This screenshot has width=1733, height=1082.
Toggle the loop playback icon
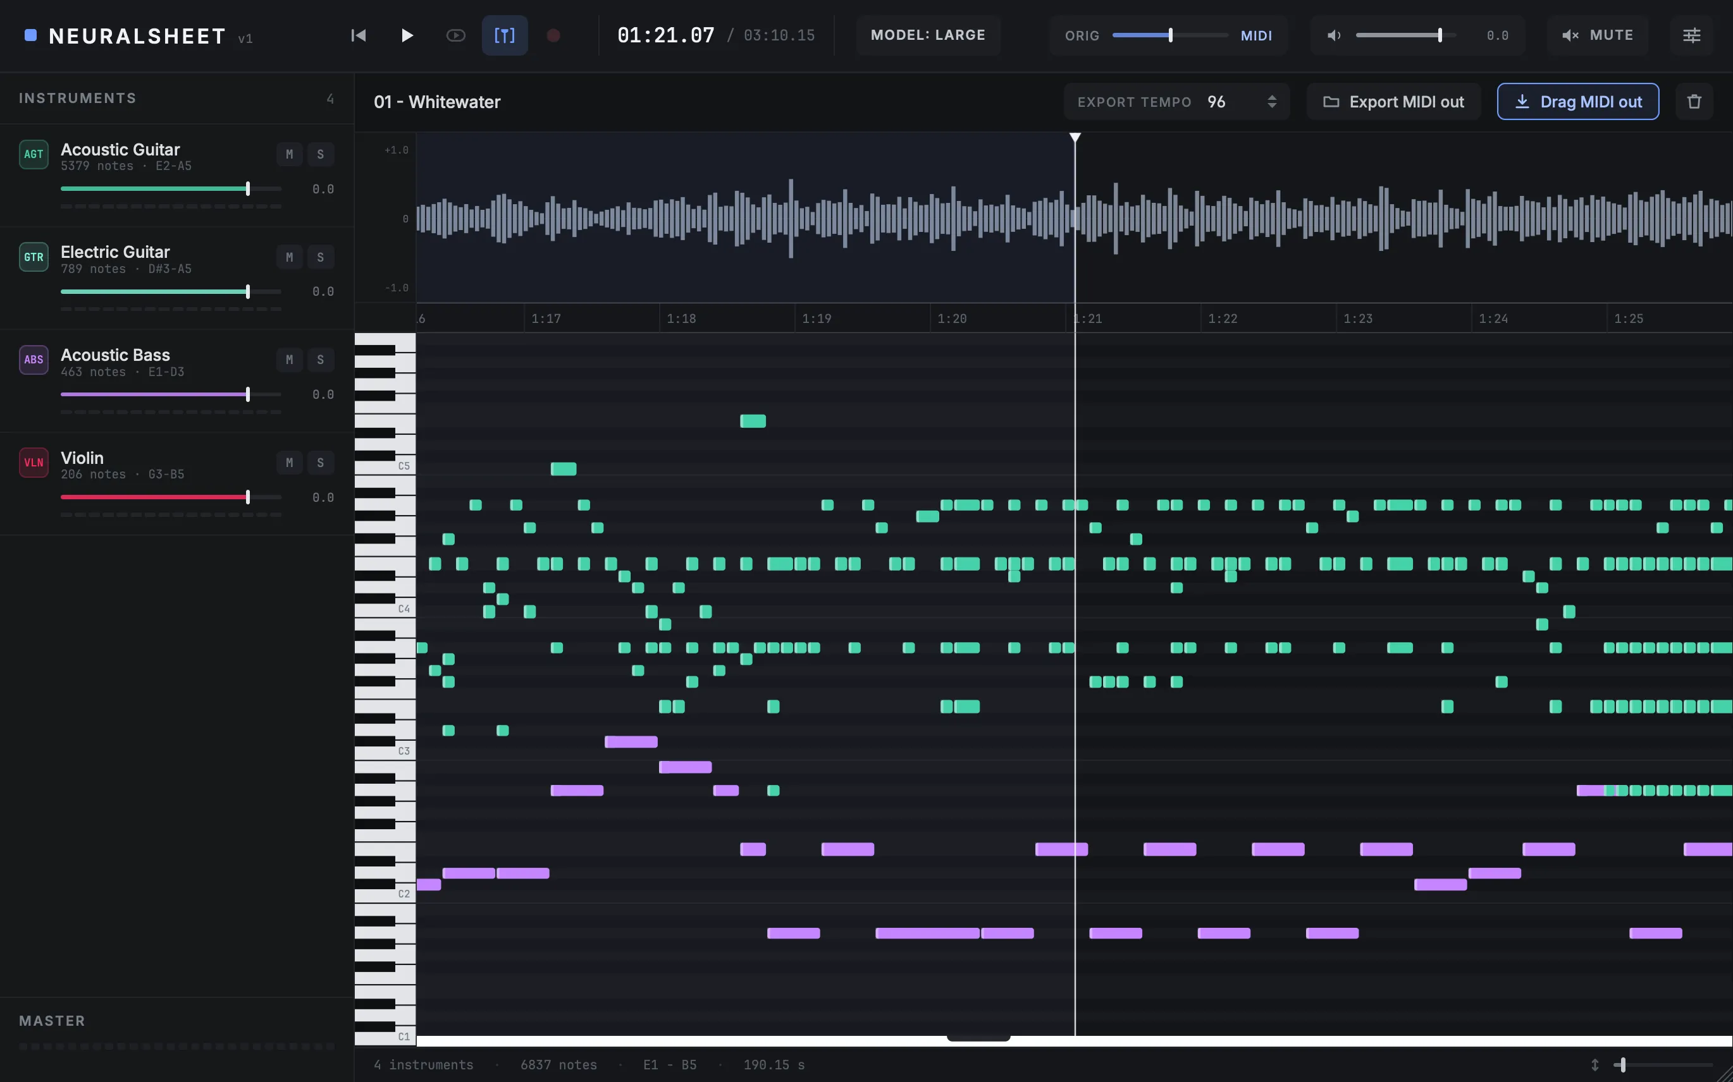click(455, 35)
